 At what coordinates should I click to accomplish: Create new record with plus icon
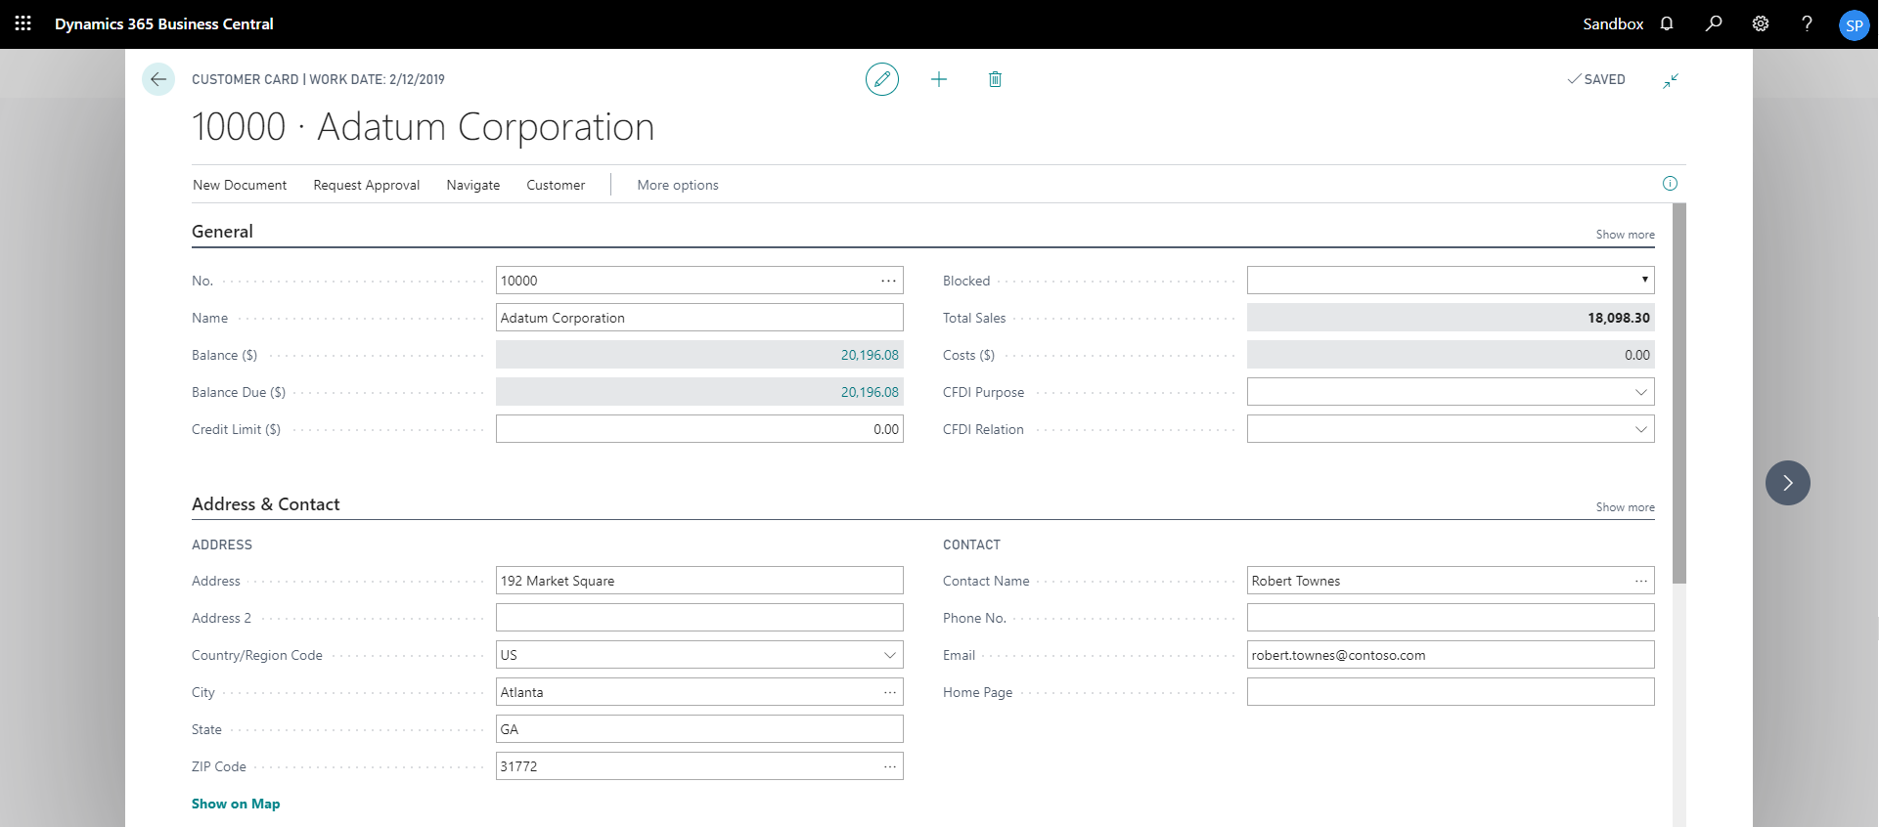click(938, 79)
